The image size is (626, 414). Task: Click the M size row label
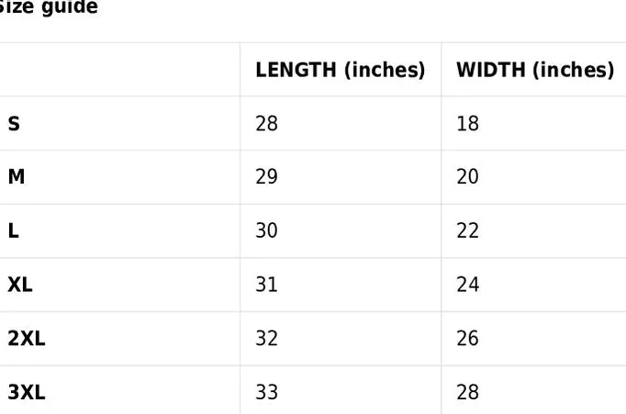[17, 176]
